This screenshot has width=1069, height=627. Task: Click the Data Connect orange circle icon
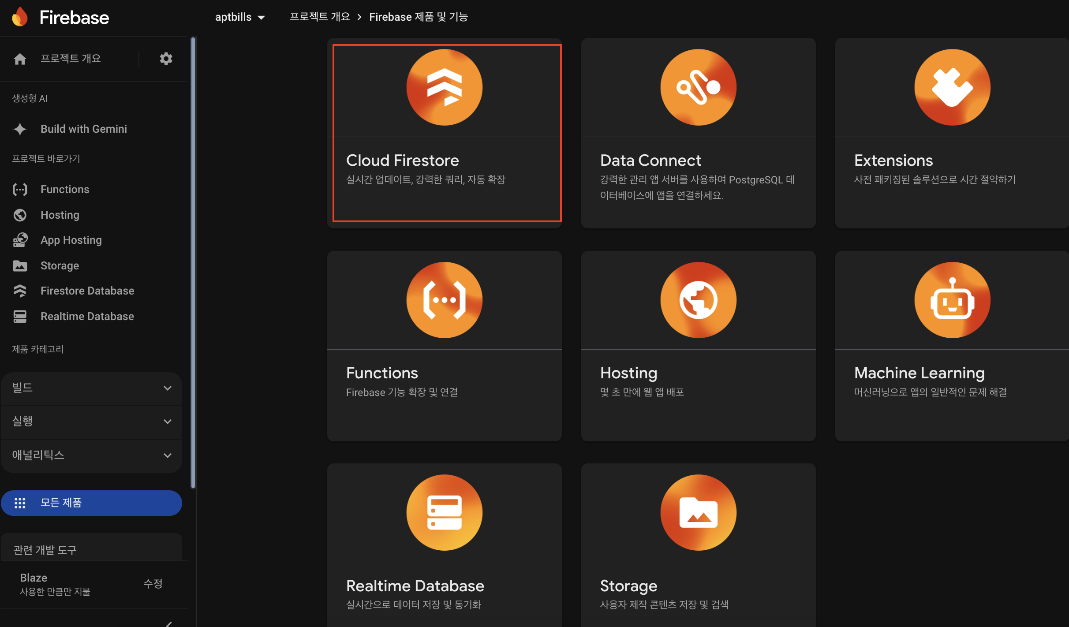699,87
